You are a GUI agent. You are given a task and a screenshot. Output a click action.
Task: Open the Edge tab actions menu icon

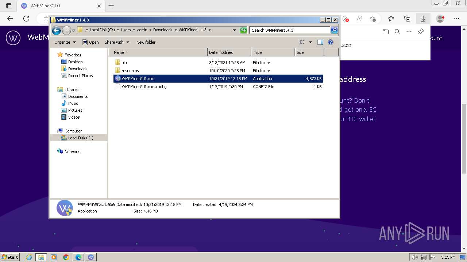click(9, 6)
